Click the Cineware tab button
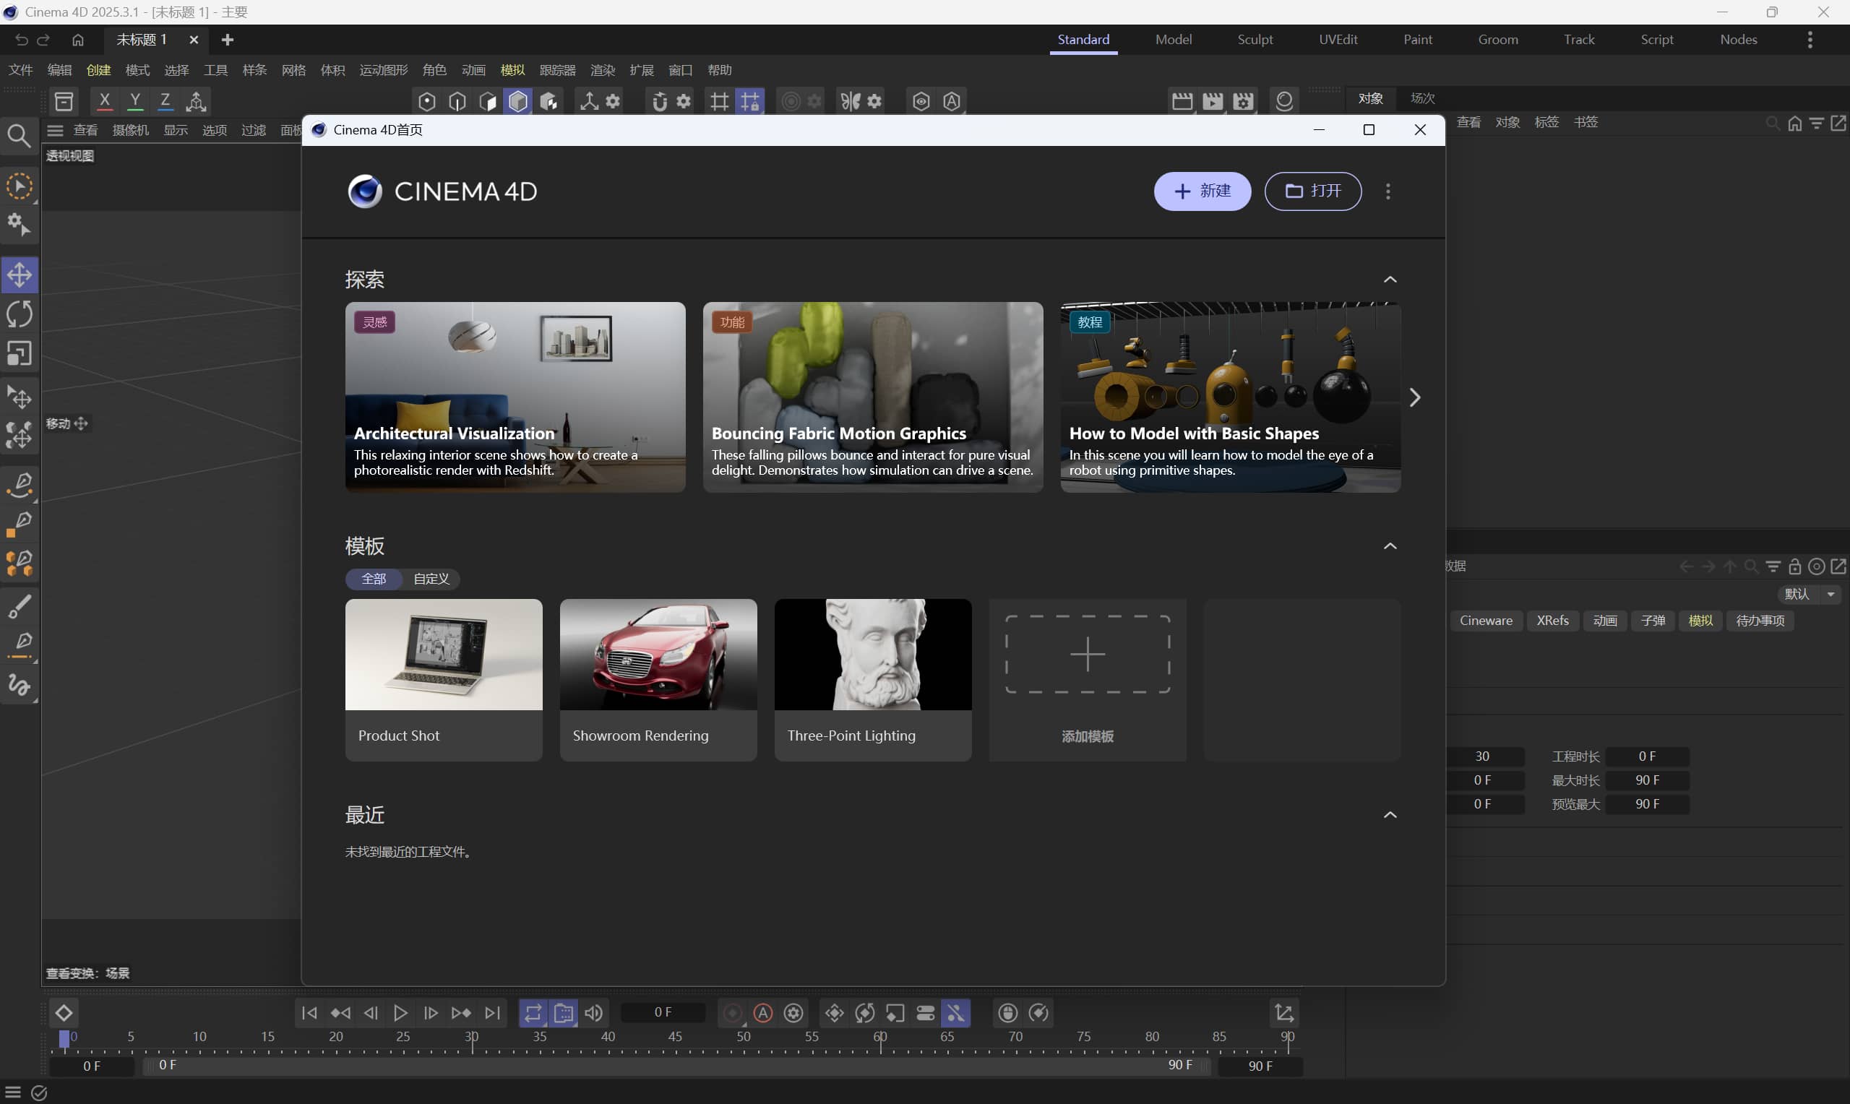The image size is (1850, 1104). (1486, 621)
